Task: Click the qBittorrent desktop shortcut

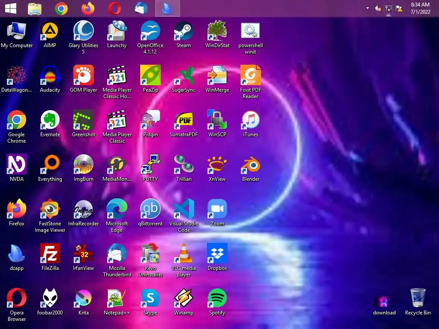Action: coord(150,209)
